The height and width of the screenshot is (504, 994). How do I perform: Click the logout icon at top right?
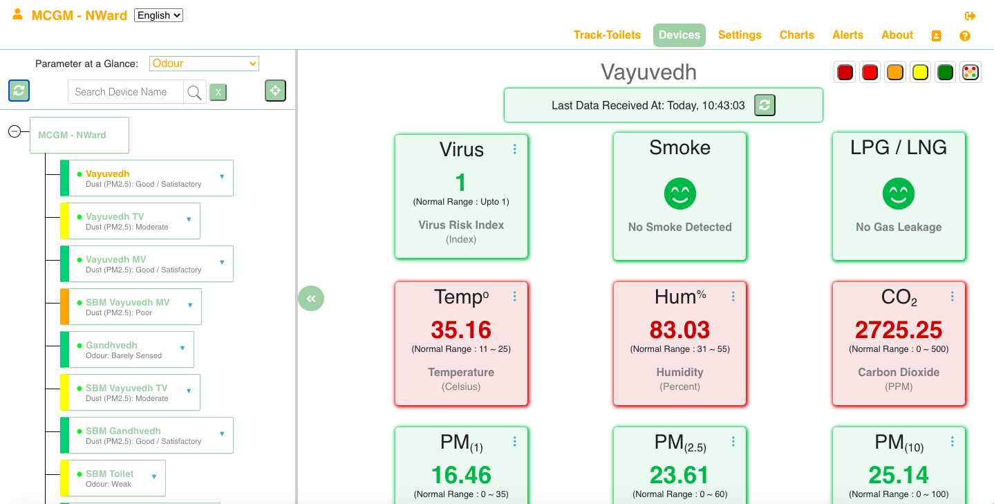click(970, 16)
